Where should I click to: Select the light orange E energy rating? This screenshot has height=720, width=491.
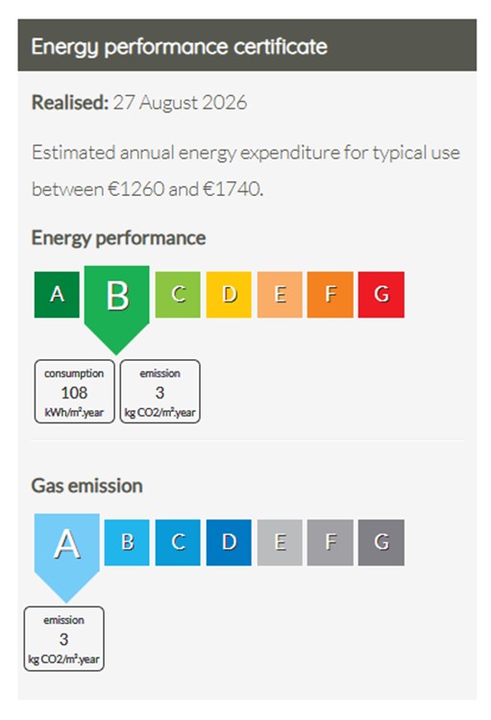point(280,295)
